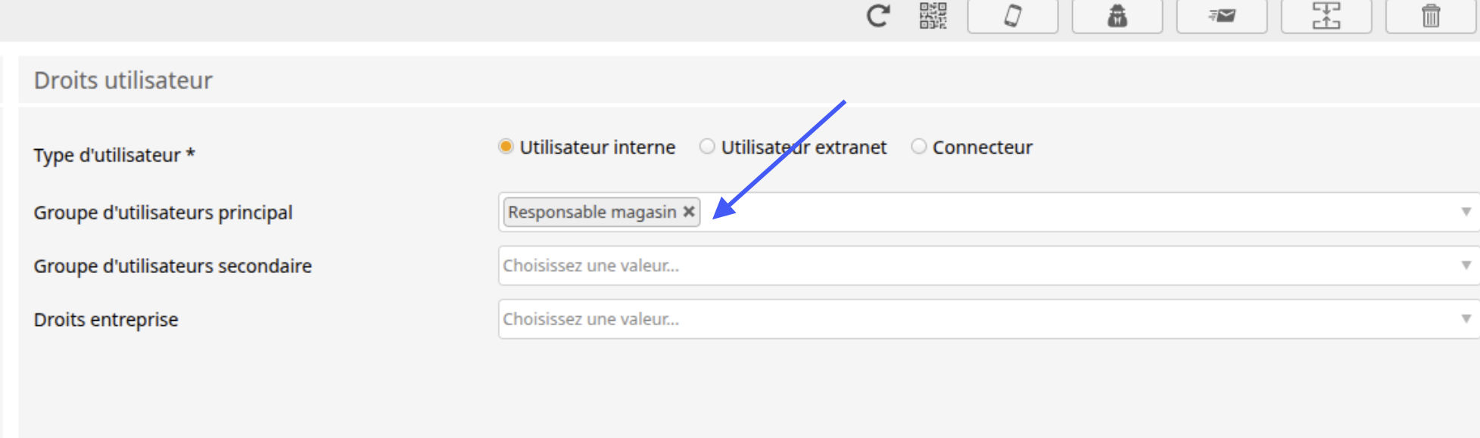Open the QR code icon
Image resolution: width=1480 pixels, height=438 pixels.
pos(933,15)
